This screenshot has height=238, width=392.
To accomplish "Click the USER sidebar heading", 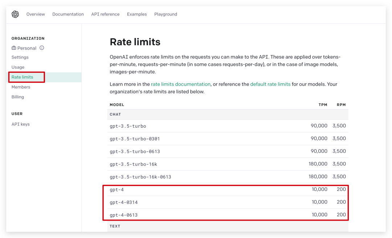I will 17,114.
